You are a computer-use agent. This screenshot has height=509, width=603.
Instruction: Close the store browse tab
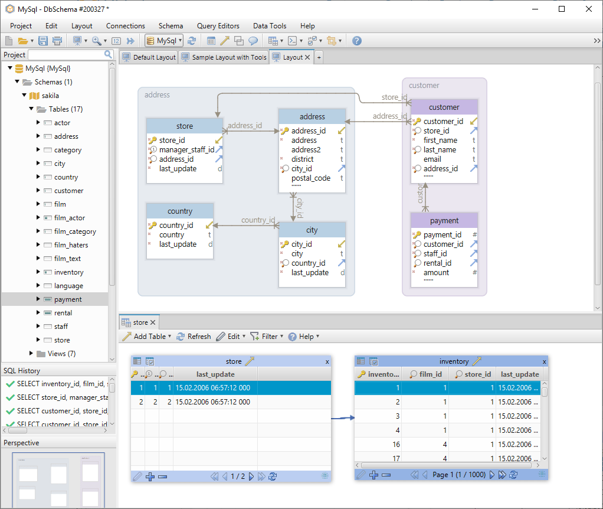click(153, 322)
